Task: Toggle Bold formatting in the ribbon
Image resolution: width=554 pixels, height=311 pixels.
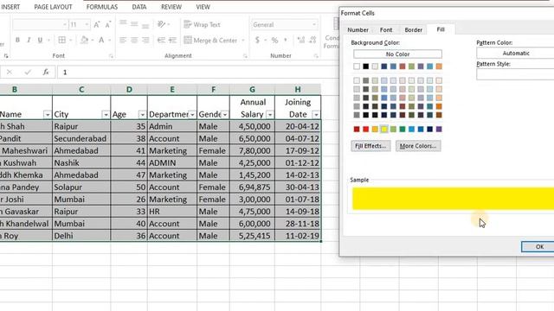Action: [x=17, y=40]
